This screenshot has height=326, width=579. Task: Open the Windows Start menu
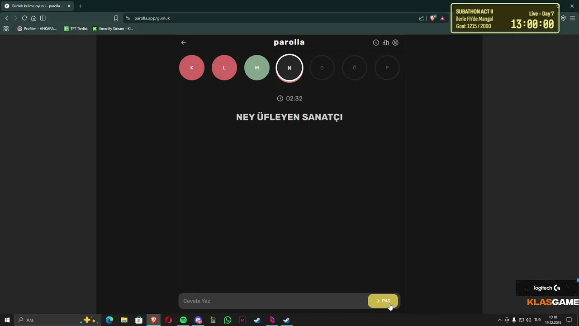point(7,320)
